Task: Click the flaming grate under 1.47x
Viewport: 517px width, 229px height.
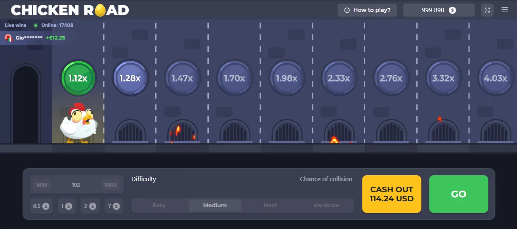Action: click(x=182, y=131)
